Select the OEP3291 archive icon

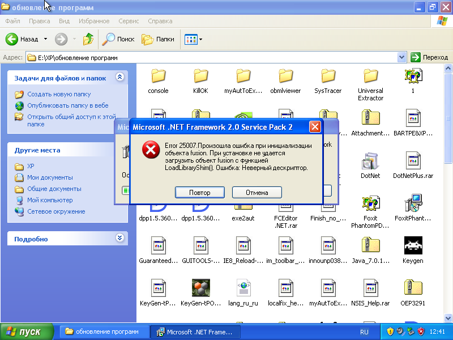point(413,288)
